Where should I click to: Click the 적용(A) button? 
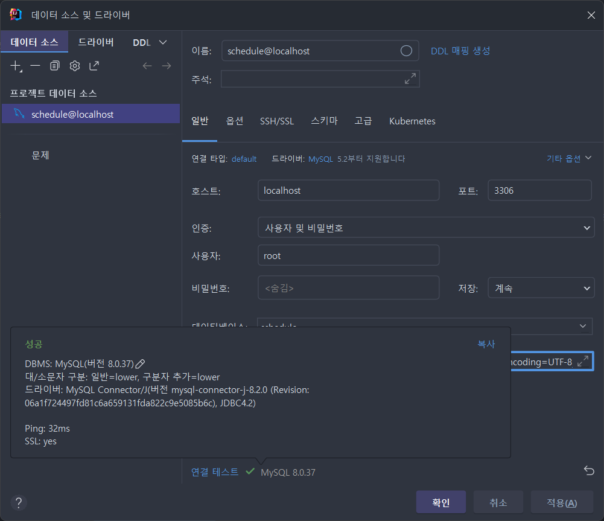point(562,502)
